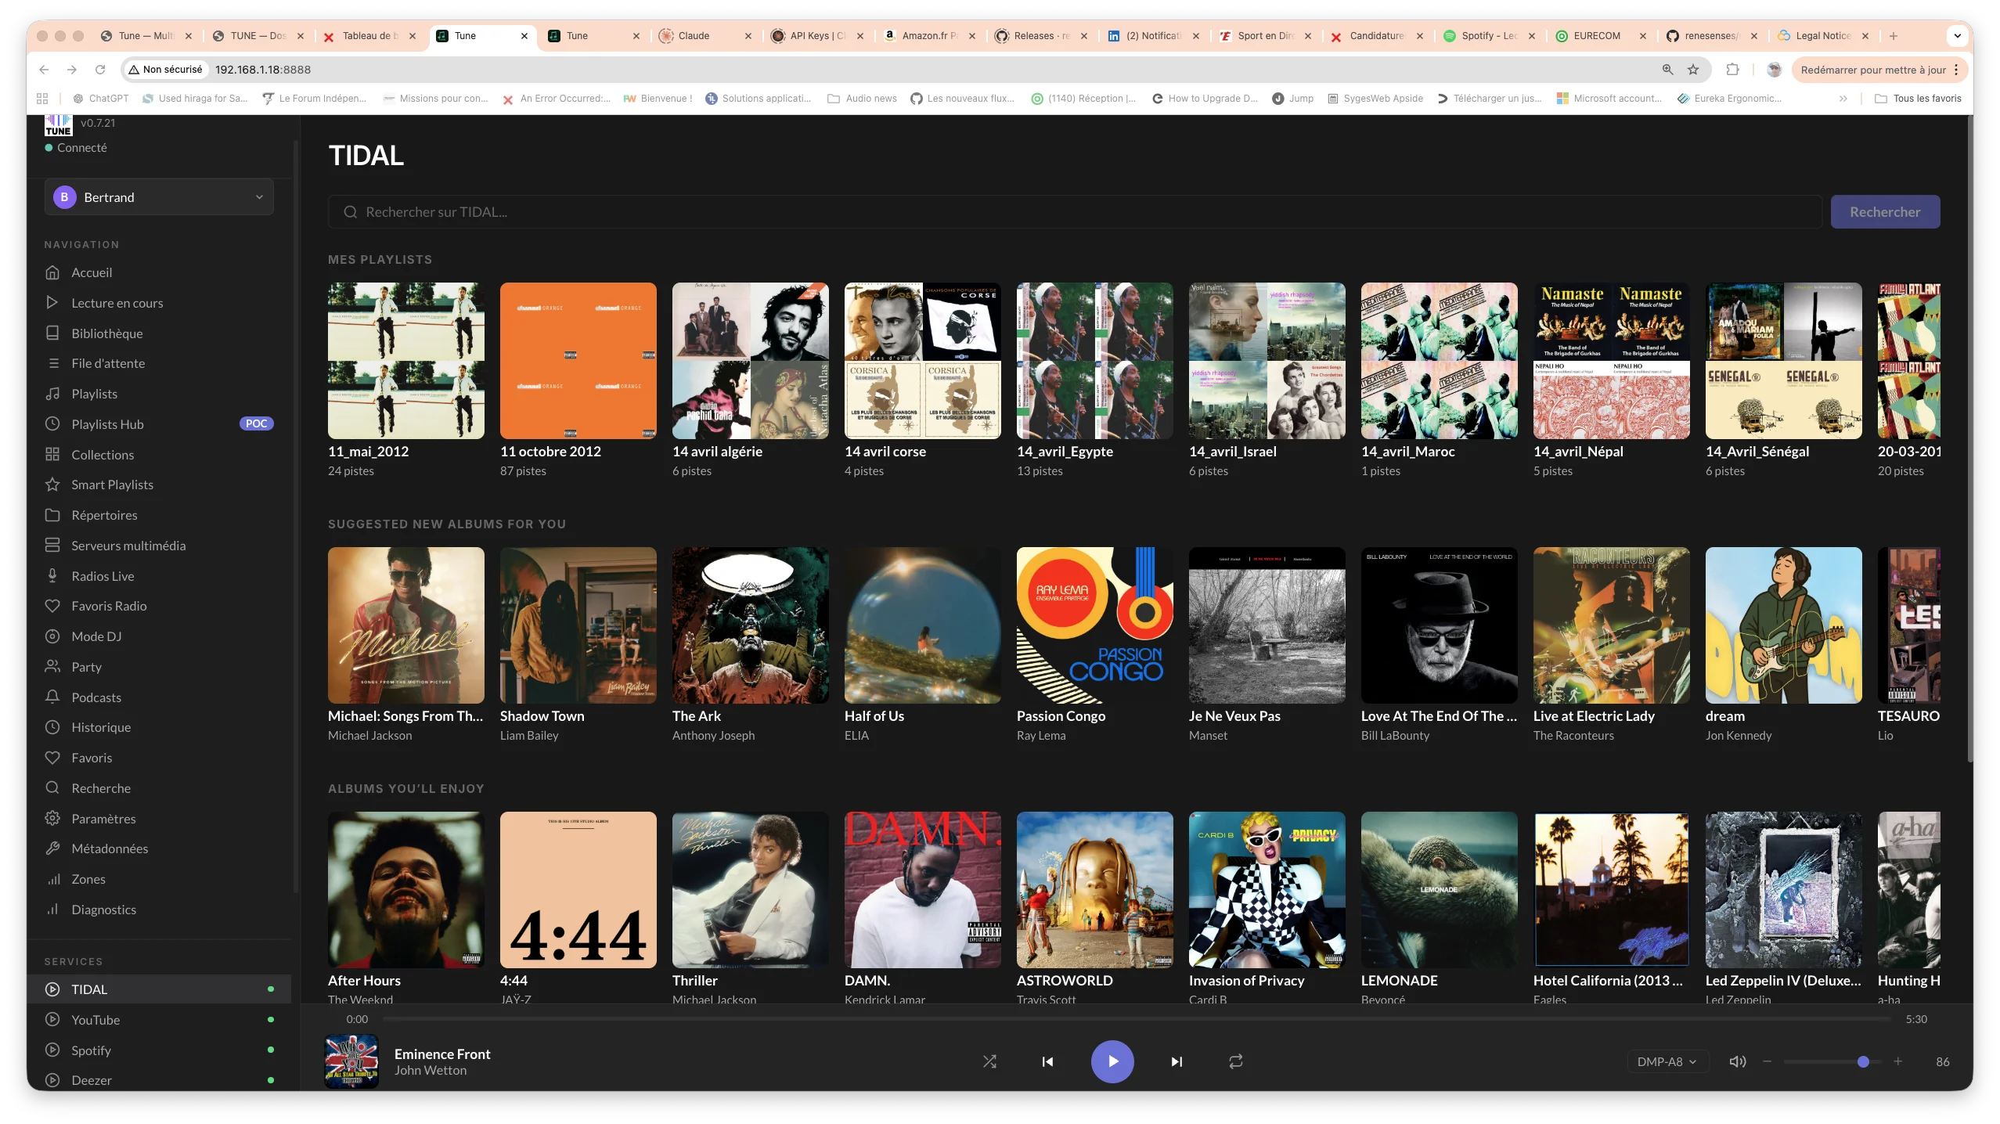Open Podcasts in the sidebar
Screen dimensions: 2000x1124
(159, 697)
